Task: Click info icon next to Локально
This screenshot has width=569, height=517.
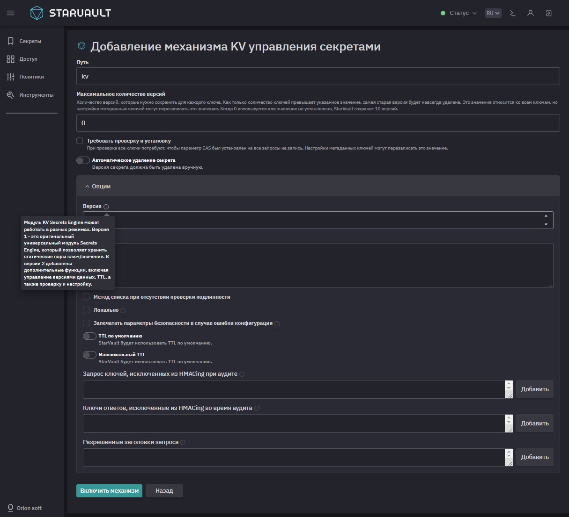Action: (x=123, y=310)
